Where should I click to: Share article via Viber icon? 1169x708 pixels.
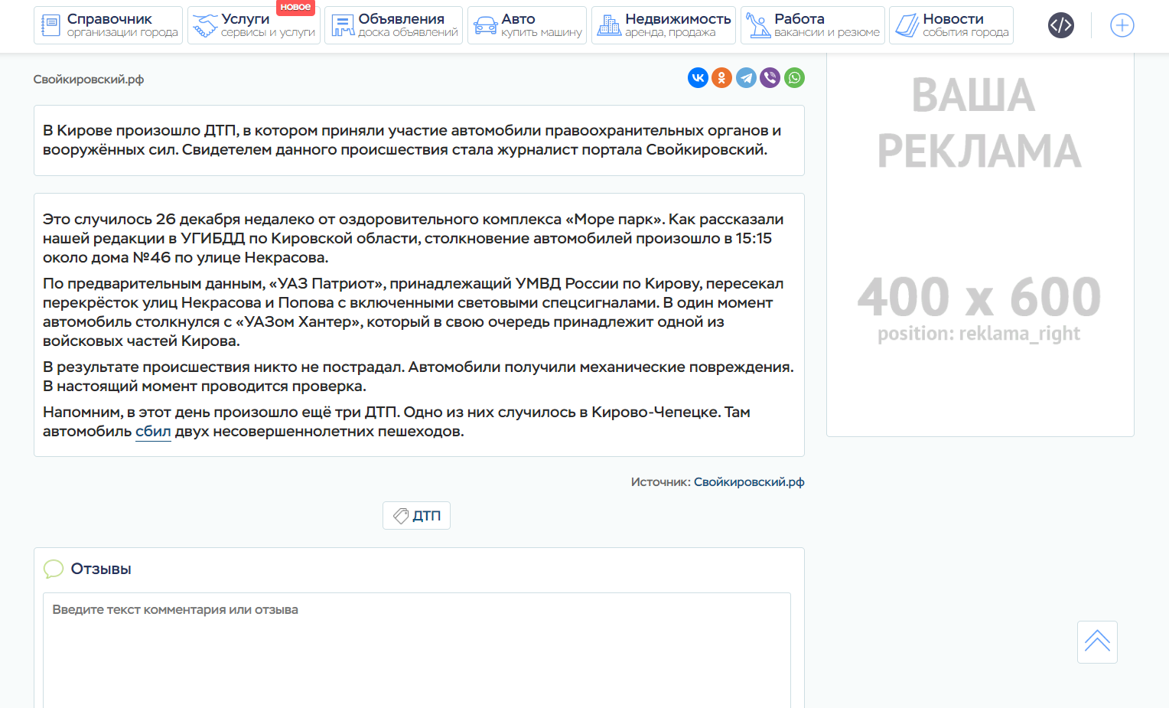tap(770, 78)
